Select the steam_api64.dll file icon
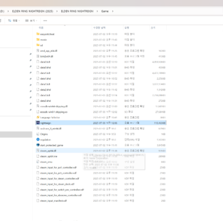 point(38,150)
